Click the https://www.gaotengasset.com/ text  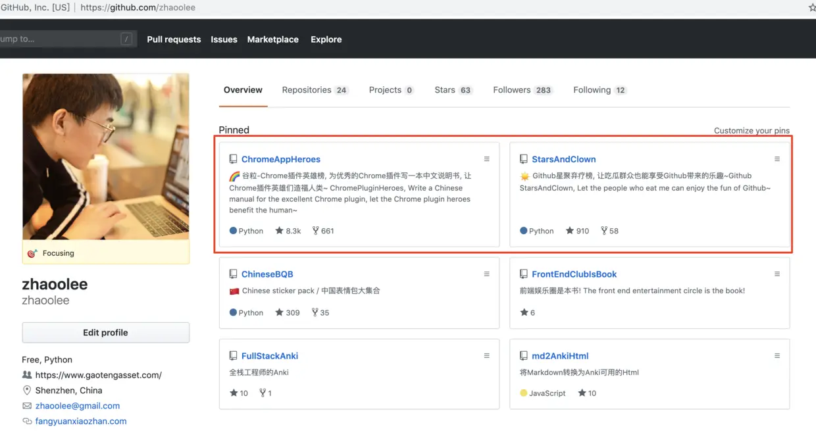tap(99, 375)
